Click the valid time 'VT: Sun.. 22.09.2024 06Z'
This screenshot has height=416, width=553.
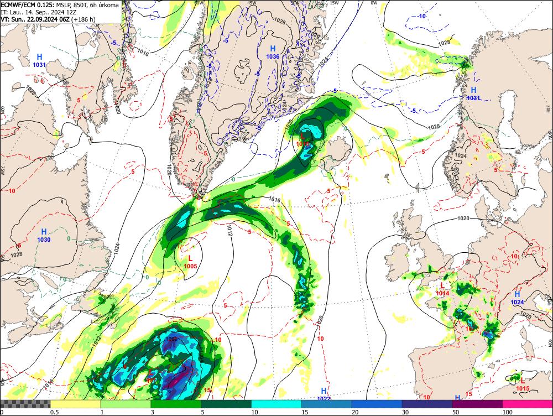35,19
